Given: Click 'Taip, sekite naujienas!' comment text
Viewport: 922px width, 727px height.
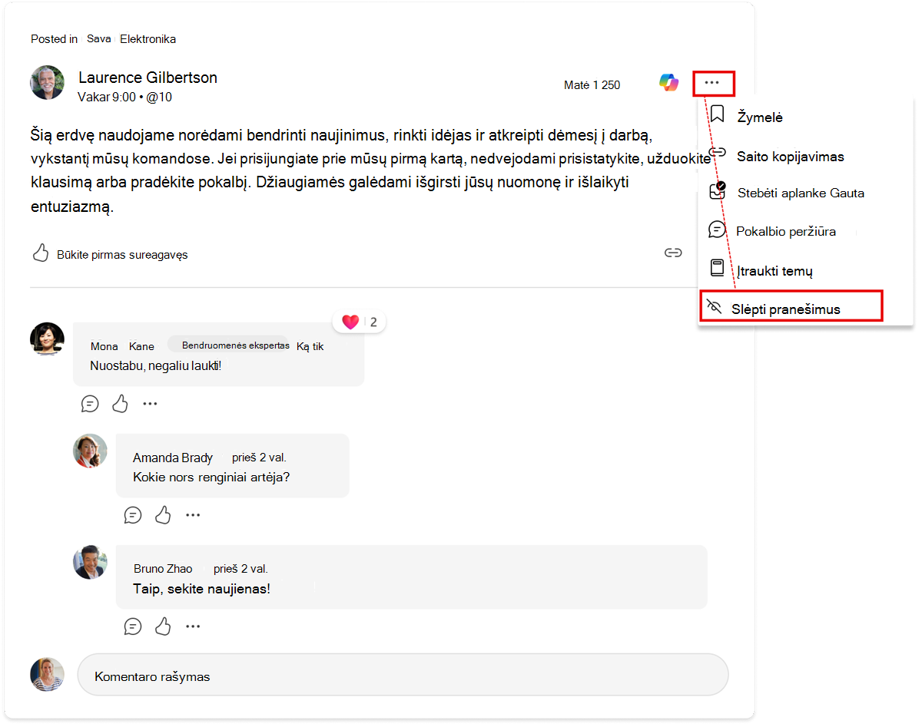Looking at the screenshot, I should (202, 589).
